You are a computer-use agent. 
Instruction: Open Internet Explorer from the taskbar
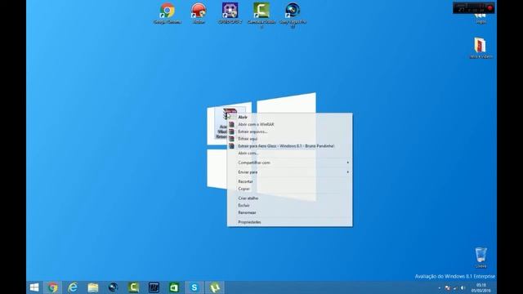coord(73,287)
